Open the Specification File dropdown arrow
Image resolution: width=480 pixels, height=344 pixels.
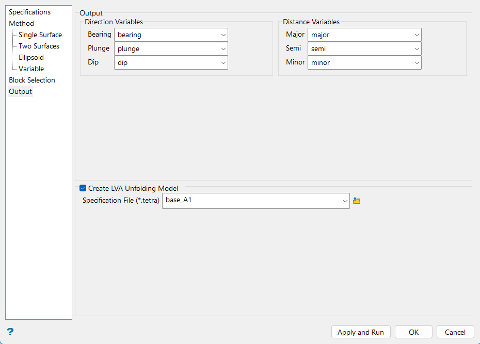(345, 201)
